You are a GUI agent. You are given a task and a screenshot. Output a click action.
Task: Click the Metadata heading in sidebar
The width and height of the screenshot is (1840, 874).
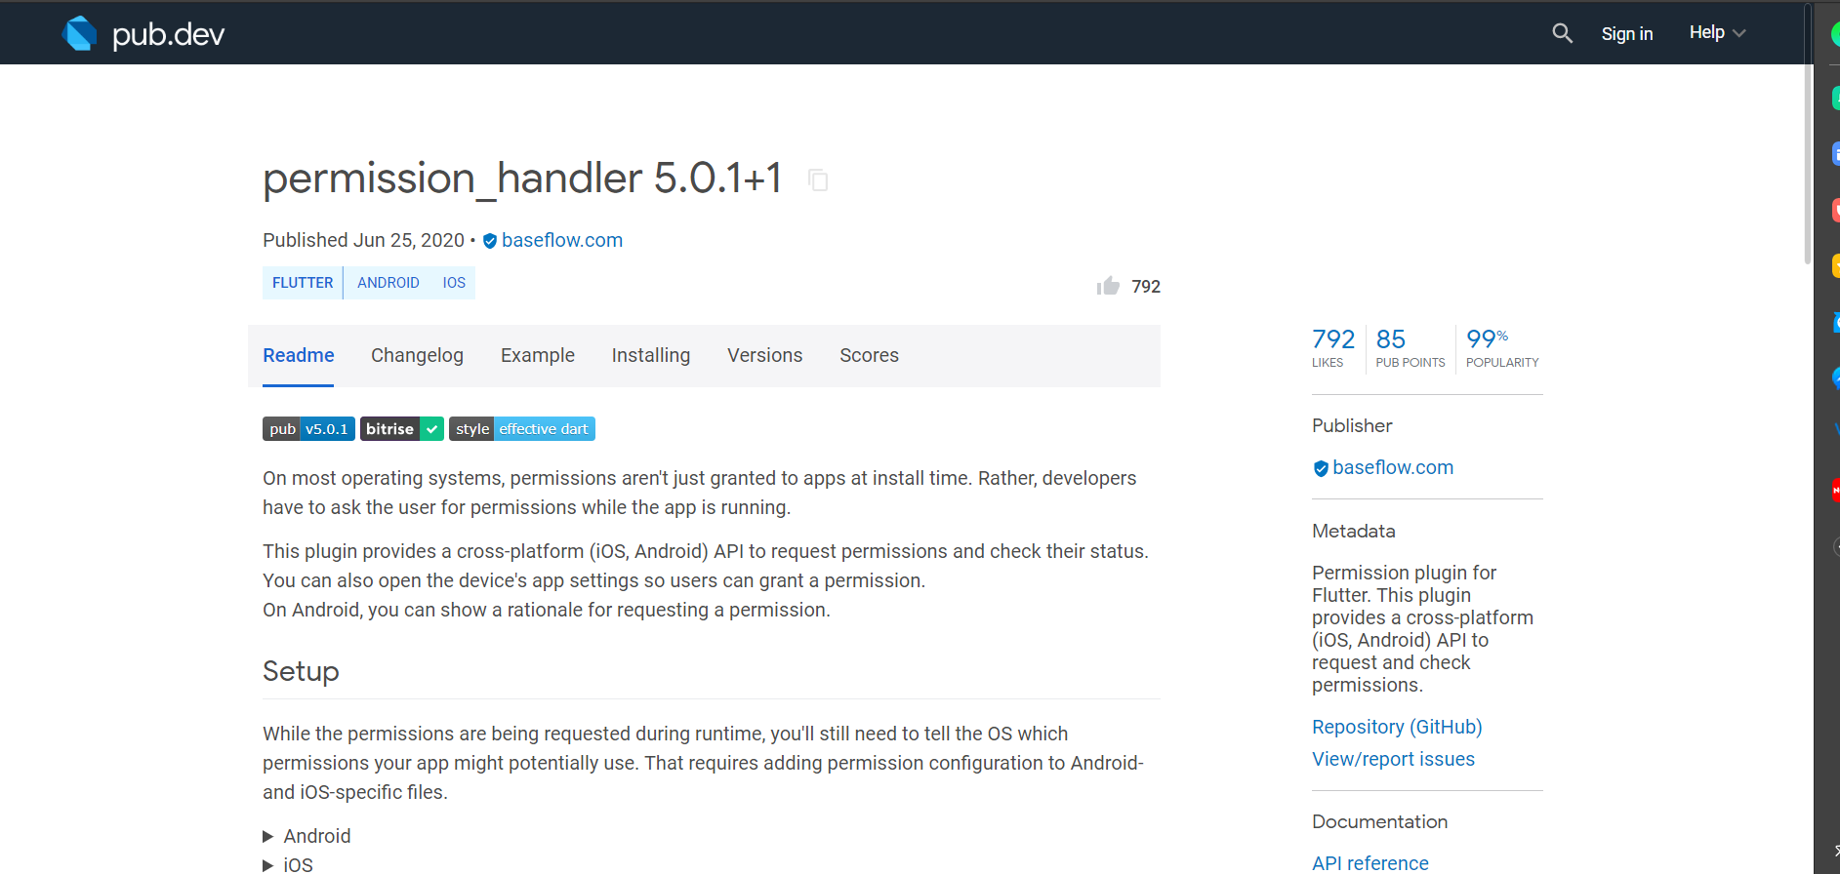1354,531
